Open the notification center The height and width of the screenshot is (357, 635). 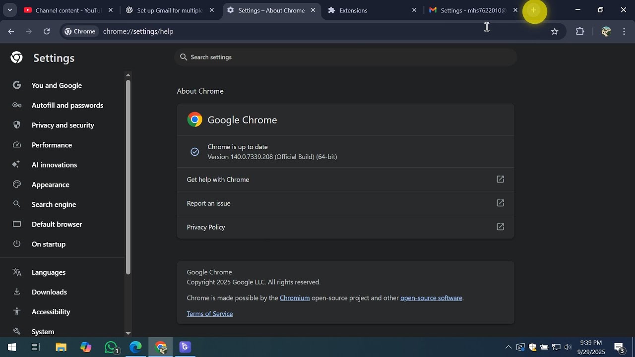tap(619, 347)
